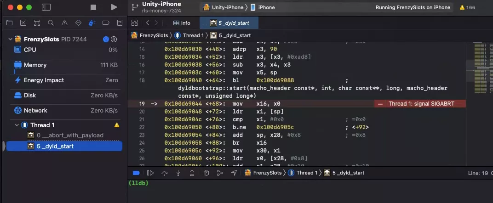493x203 pixels.
Task: Open the Report navigator icon
Action: (120, 23)
